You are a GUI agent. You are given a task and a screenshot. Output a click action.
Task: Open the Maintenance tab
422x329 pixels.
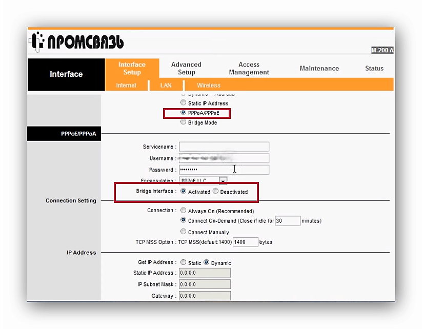(x=319, y=68)
